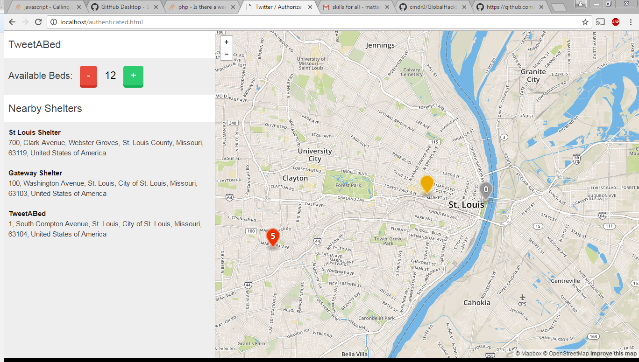Go back using the browser back arrow
Screen dimensions: 639x362
click(x=12, y=22)
